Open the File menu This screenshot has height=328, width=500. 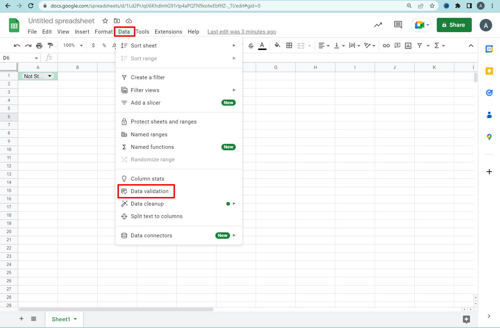[32, 32]
